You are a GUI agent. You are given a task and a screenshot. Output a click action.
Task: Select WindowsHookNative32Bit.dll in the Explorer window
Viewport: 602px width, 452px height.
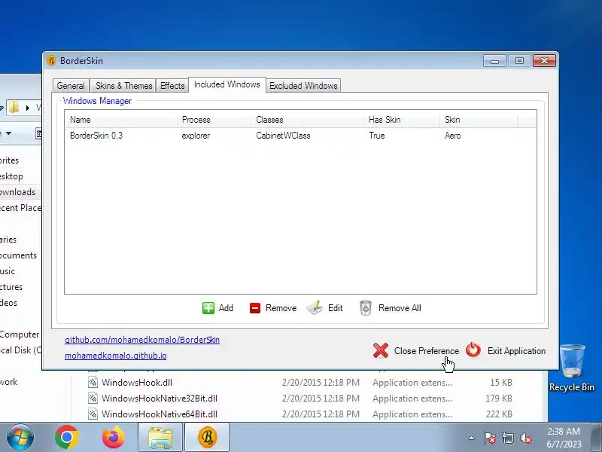click(160, 399)
